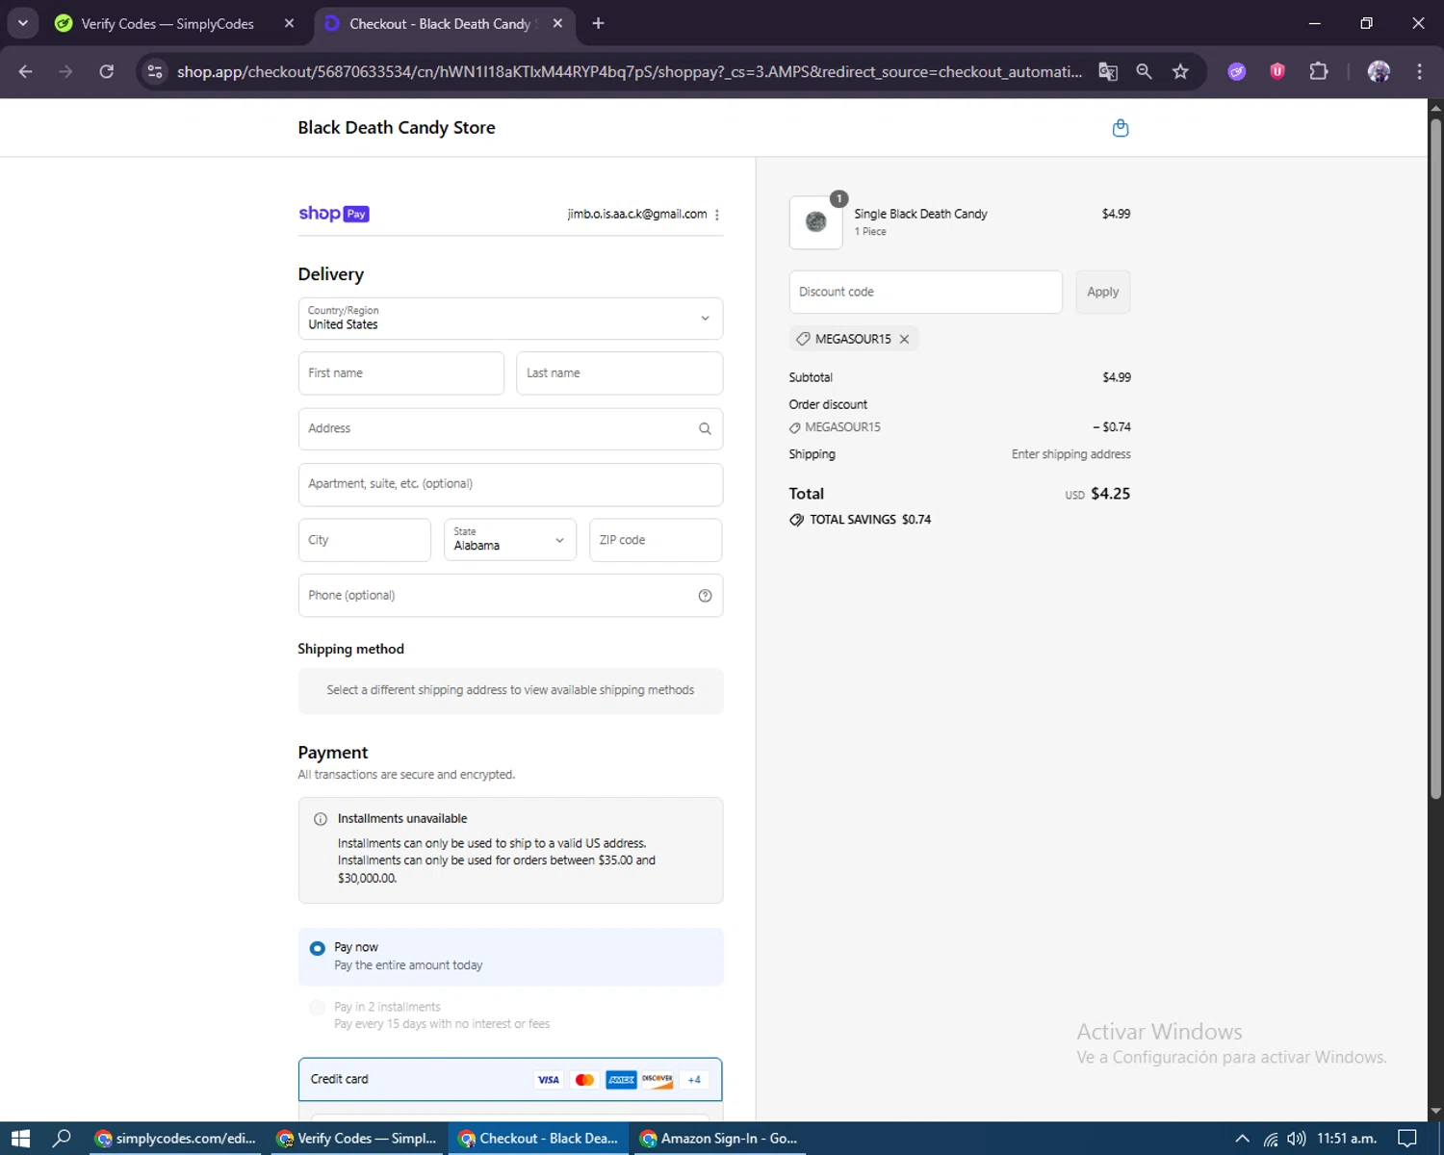Click the USD $4.25 total amount
Screen dimensions: 1444x1155
click(1097, 494)
